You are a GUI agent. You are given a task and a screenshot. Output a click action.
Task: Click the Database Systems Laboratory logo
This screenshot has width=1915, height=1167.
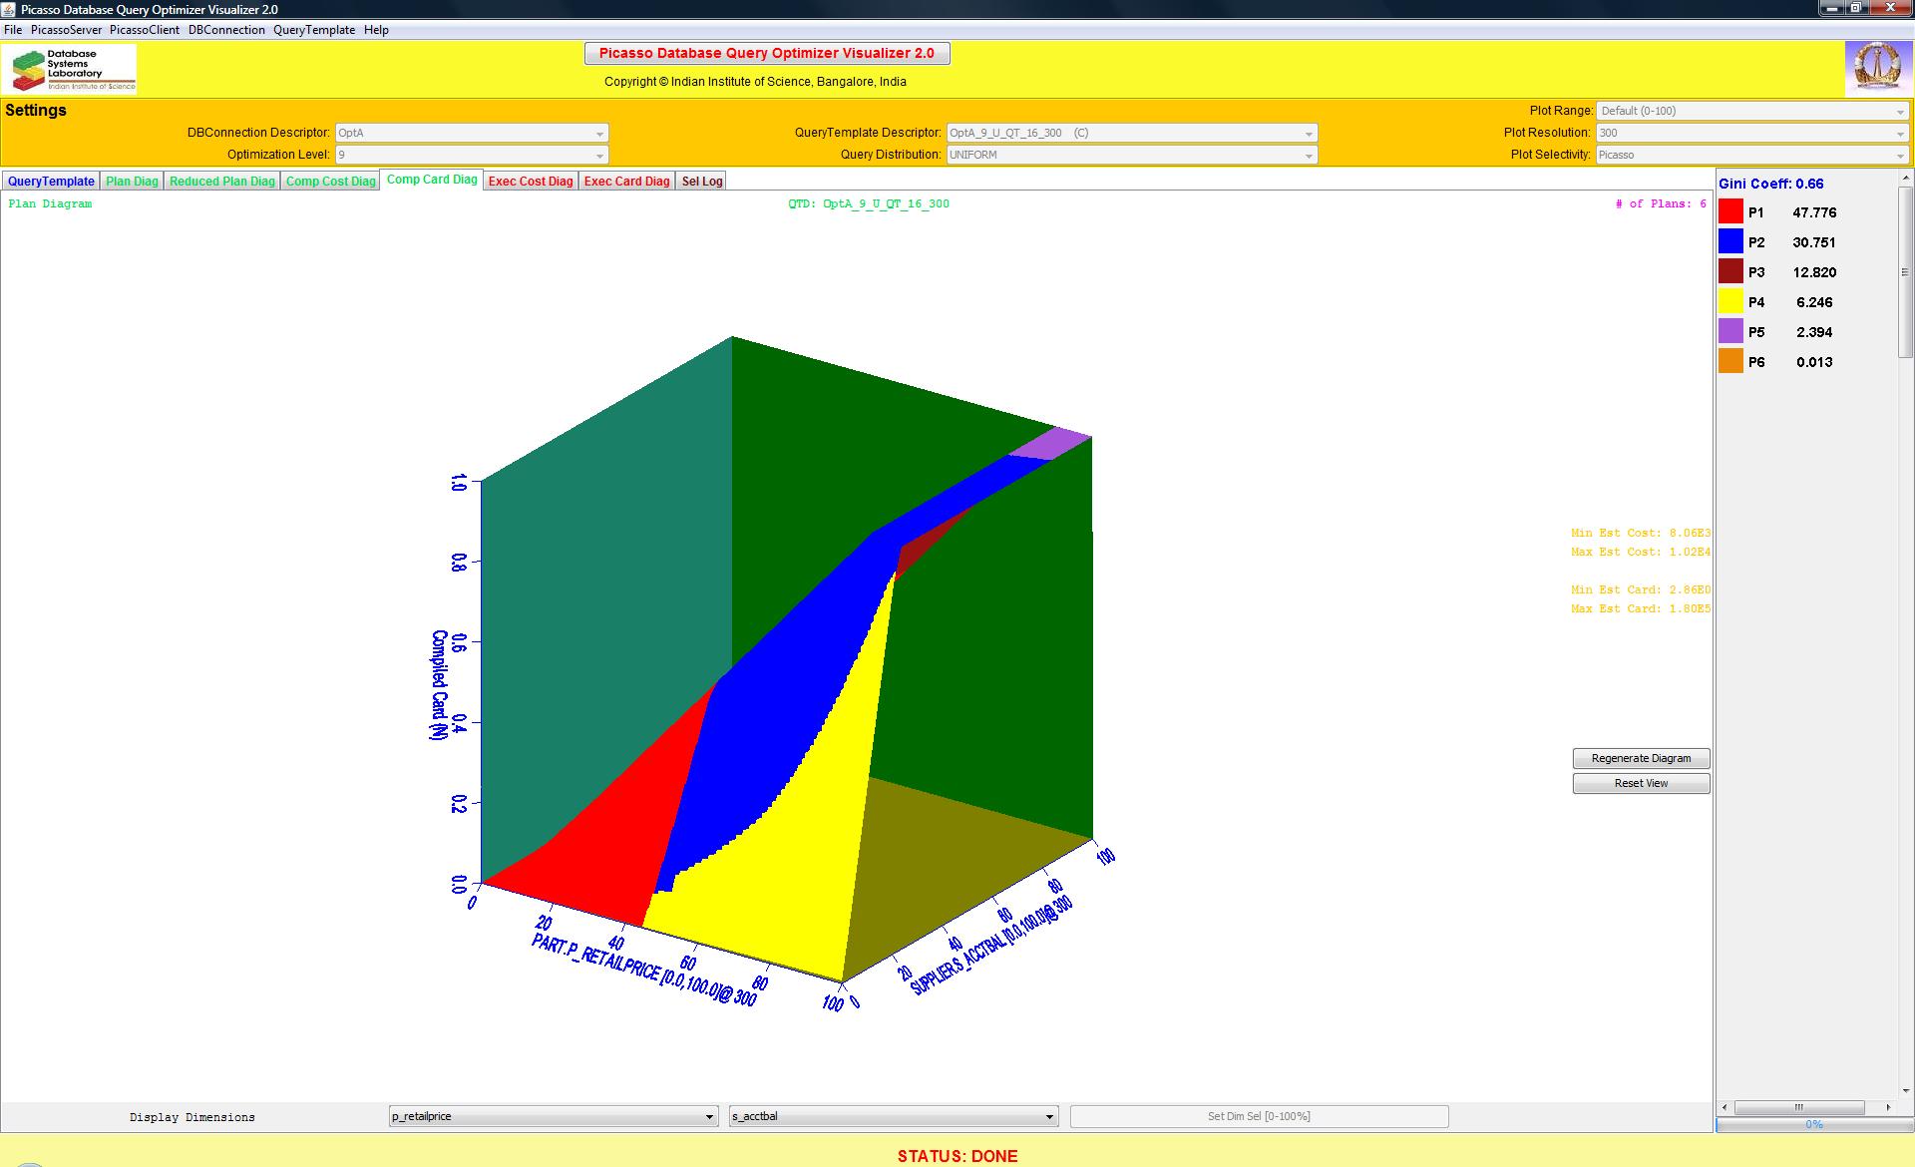pyautogui.click(x=70, y=69)
